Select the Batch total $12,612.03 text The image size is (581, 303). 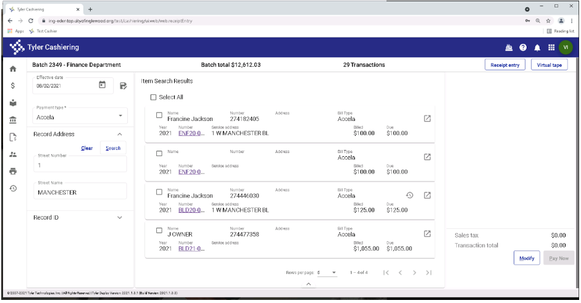[231, 65]
